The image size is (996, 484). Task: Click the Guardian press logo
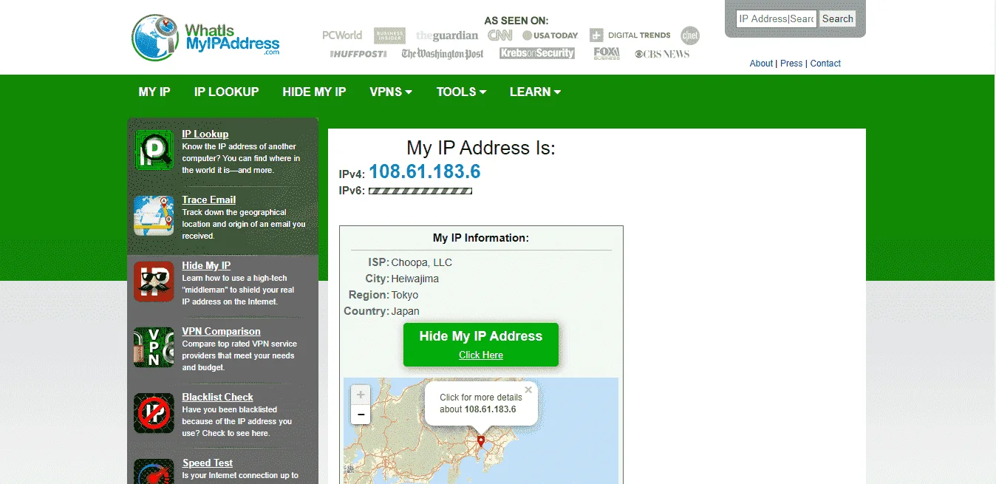click(x=447, y=35)
